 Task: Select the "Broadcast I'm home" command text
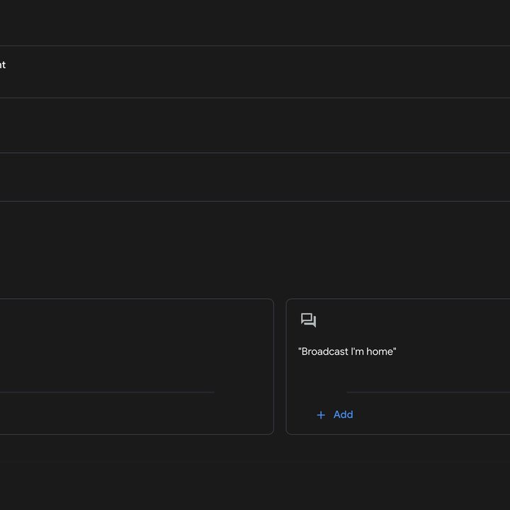pyautogui.click(x=347, y=351)
